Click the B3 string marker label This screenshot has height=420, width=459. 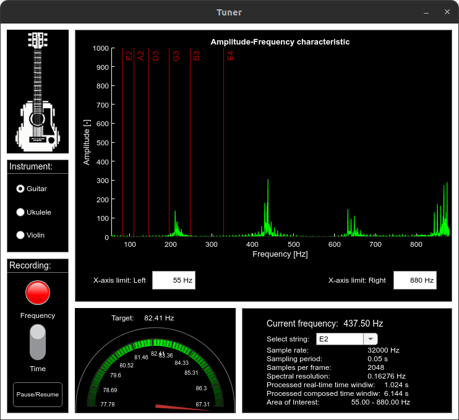[x=196, y=56]
